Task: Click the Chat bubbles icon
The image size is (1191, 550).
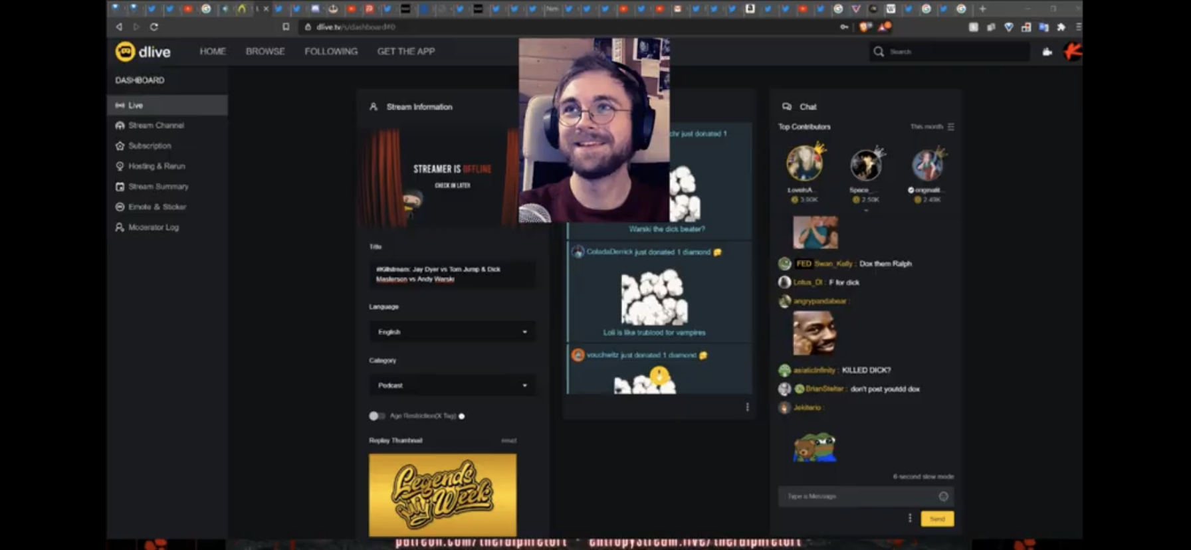Action: [787, 106]
